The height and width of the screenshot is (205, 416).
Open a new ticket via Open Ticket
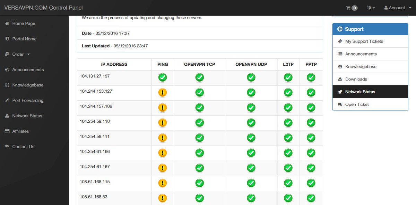coord(356,104)
